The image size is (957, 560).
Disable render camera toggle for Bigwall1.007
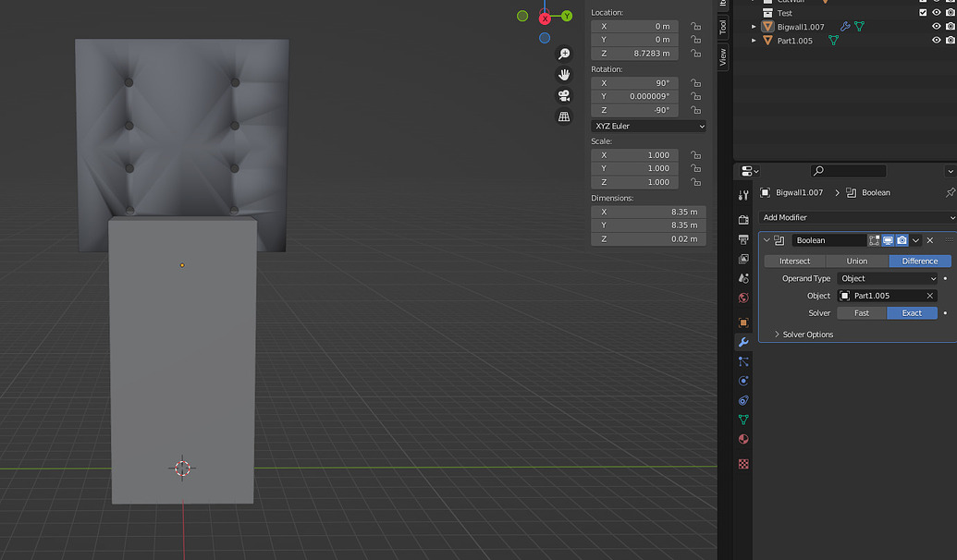coord(950,26)
